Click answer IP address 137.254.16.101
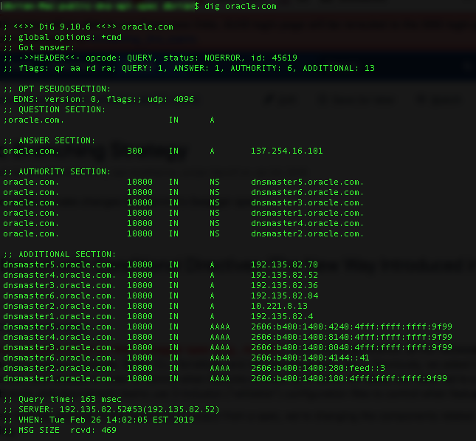The height and width of the screenshot is (441, 476). click(x=286, y=151)
